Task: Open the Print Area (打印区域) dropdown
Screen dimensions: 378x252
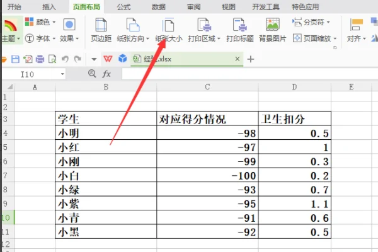Action: pos(204,31)
